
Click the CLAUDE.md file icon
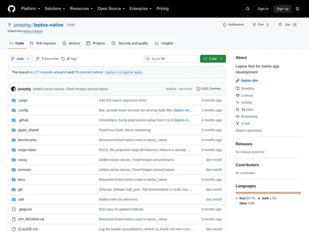tap(14, 229)
